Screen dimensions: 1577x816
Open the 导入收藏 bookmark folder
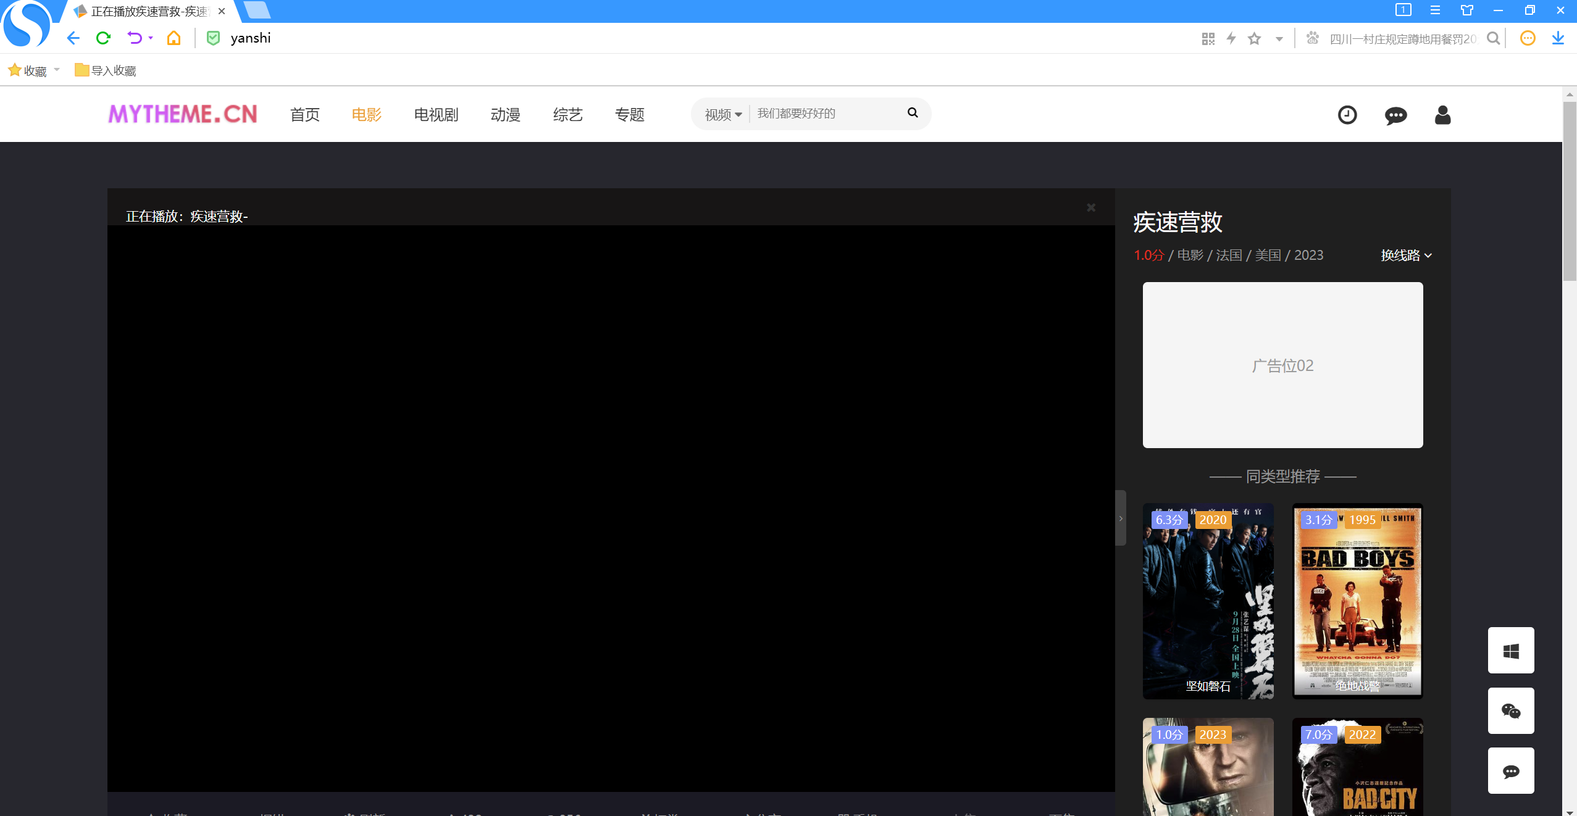(106, 70)
